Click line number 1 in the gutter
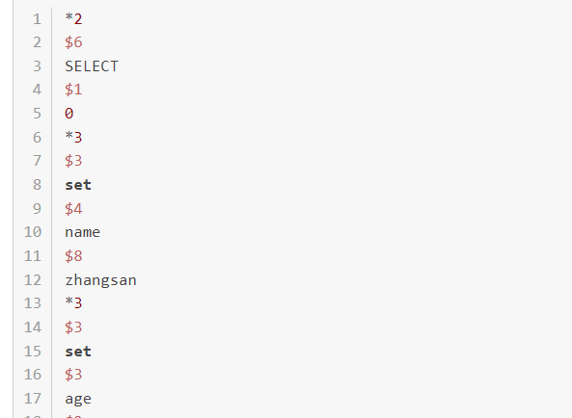 point(37,19)
